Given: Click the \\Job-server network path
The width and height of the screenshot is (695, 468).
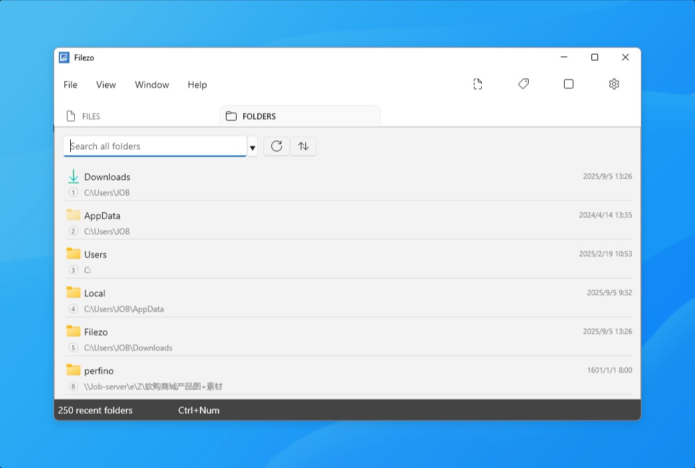Looking at the screenshot, I should click(x=153, y=387).
